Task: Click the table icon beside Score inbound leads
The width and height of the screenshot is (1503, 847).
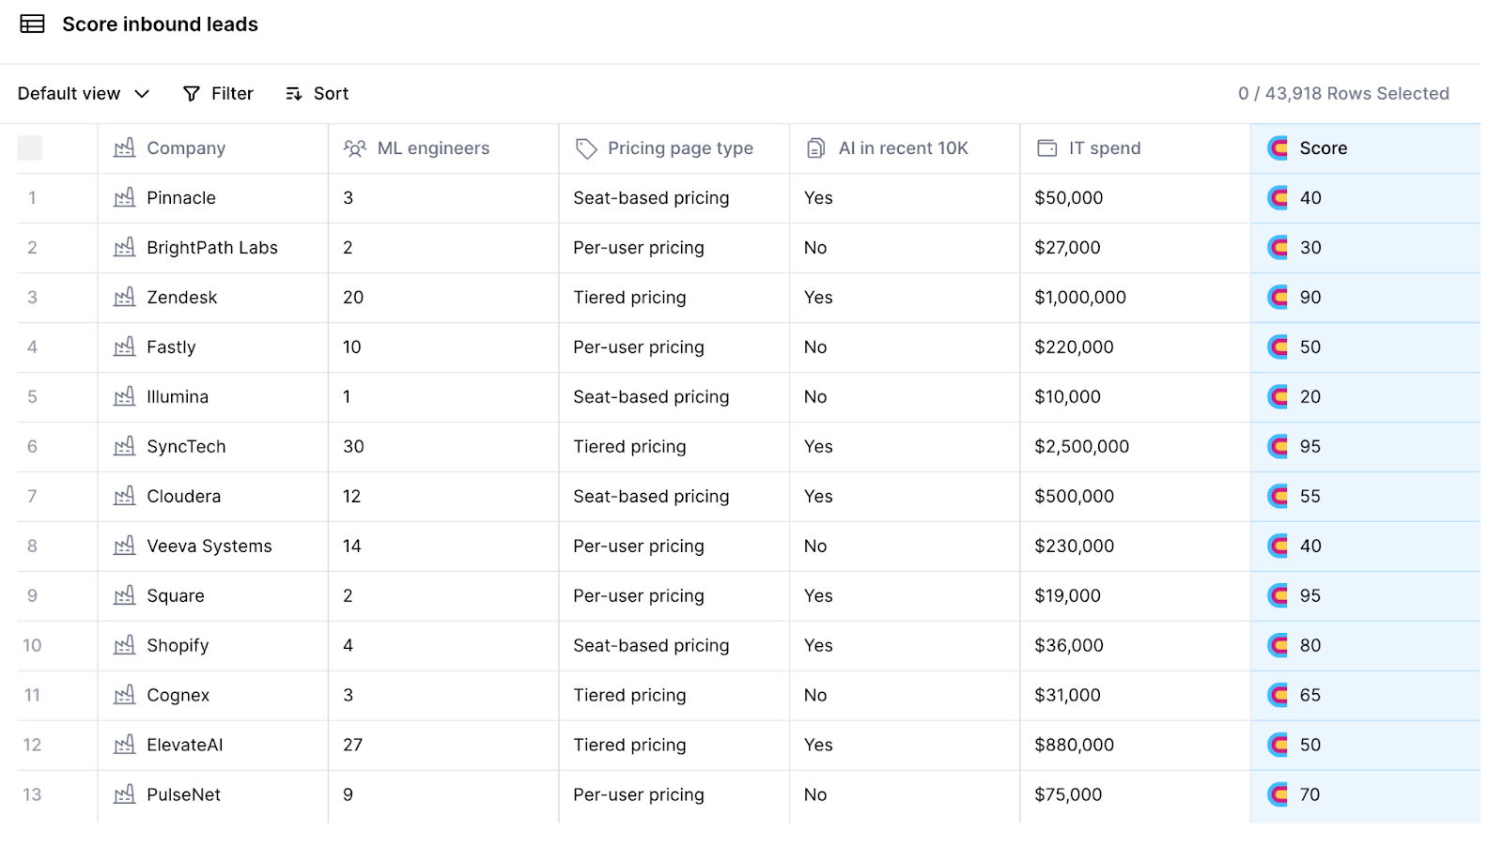Action: point(33,24)
